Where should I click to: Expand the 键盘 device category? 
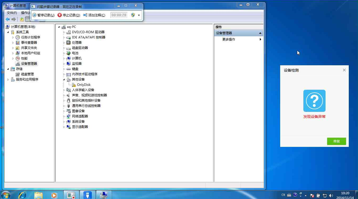pyautogui.click(x=65, y=69)
